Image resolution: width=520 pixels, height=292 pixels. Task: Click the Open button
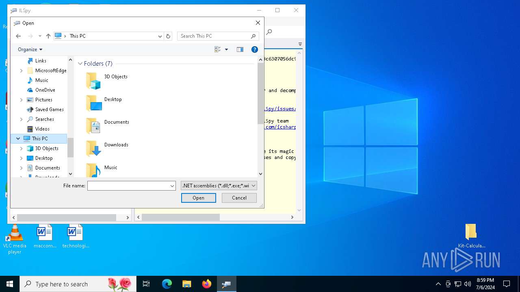point(199,198)
